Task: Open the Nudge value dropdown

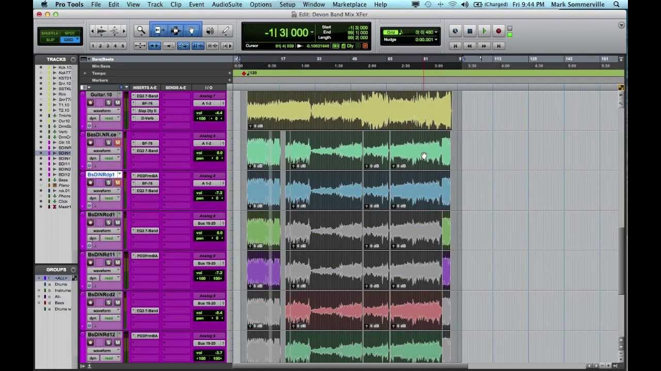Action: (436, 40)
